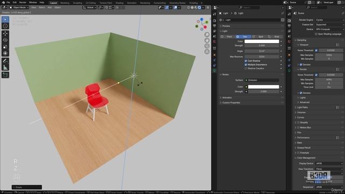
Task: Select the Annotate tool
Action: pos(5,61)
